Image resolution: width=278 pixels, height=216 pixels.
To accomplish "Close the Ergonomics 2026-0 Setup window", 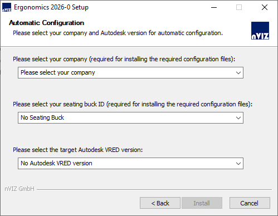I will (x=265, y=7).
